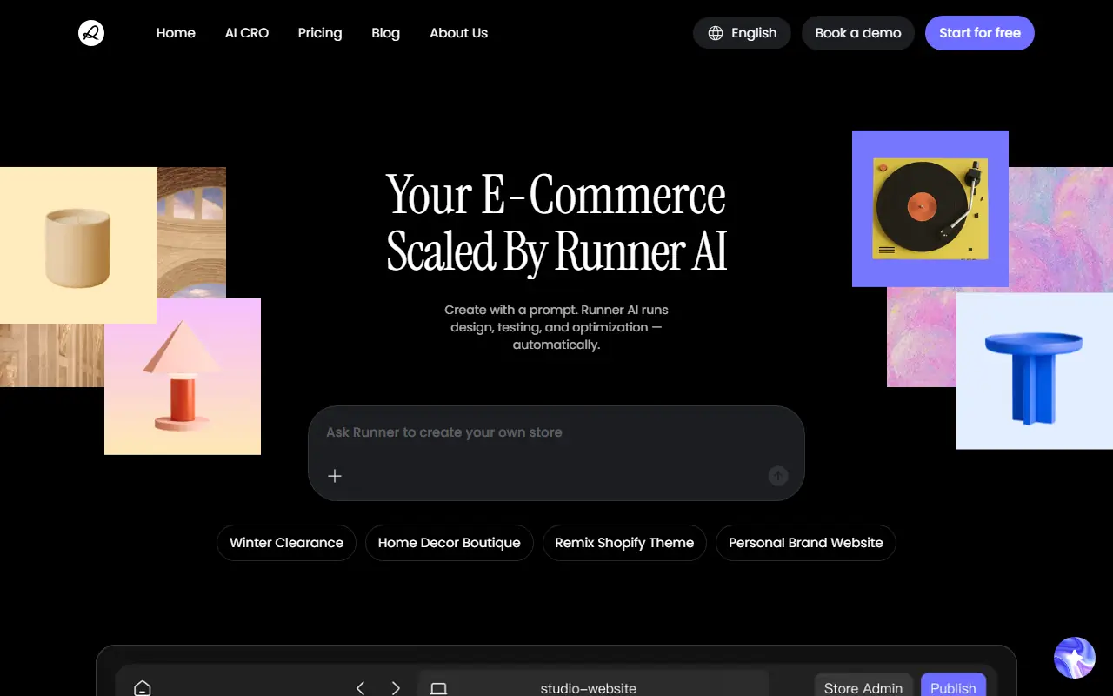Image resolution: width=1113 pixels, height=696 pixels.
Task: Open the English language selector
Action: (742, 32)
